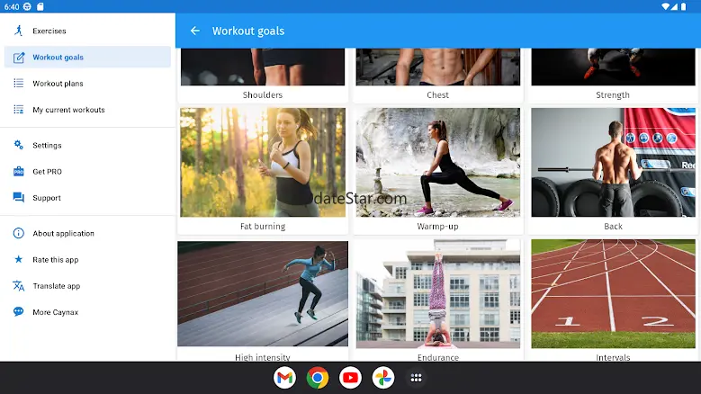Click the Workout goals pencil icon
Viewport: 701px width, 394px height.
point(18,58)
